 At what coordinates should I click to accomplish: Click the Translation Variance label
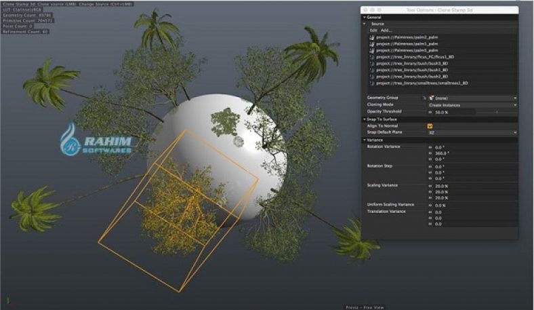tap(386, 212)
